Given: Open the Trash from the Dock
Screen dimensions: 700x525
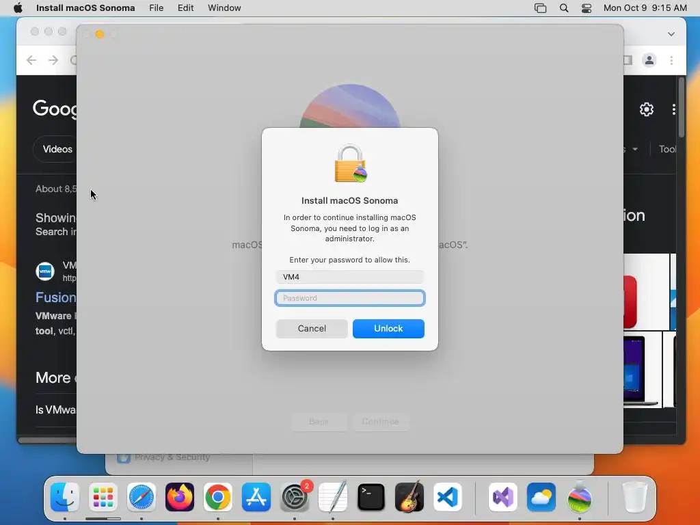Looking at the screenshot, I should 635,497.
